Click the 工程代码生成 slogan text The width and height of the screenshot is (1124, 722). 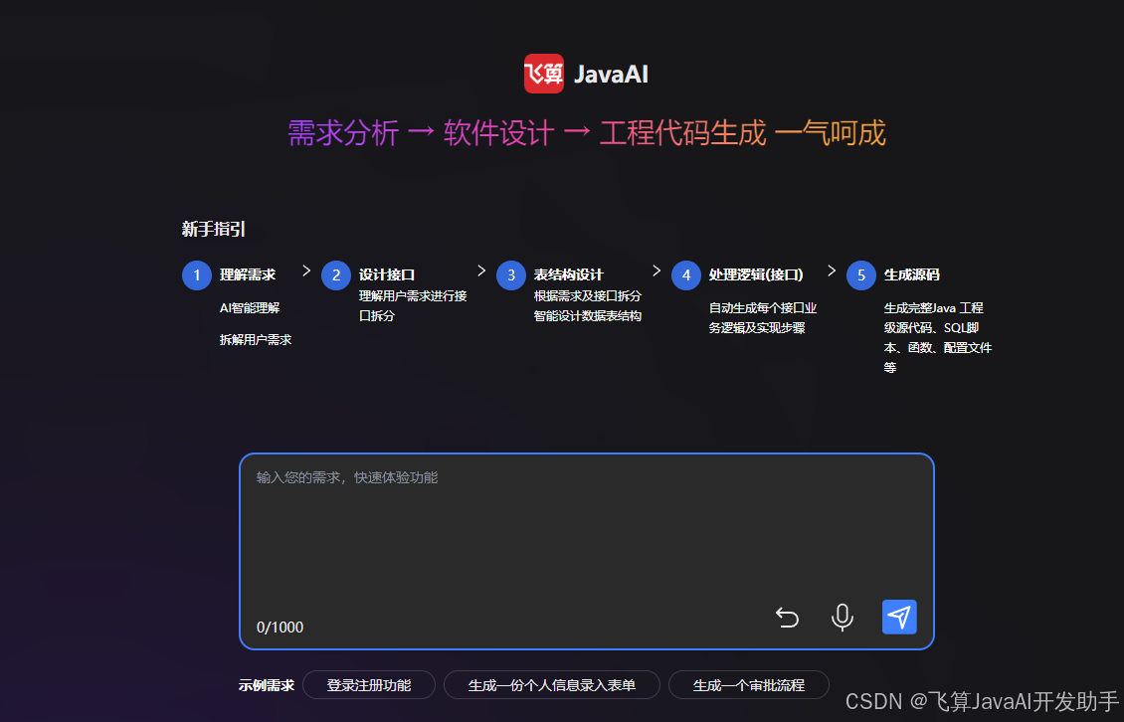pyautogui.click(x=682, y=133)
